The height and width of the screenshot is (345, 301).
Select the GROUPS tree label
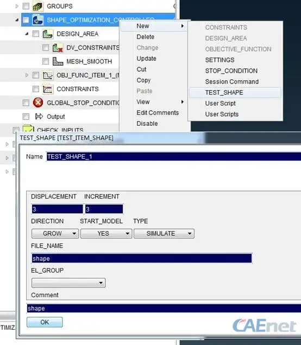tap(60, 6)
